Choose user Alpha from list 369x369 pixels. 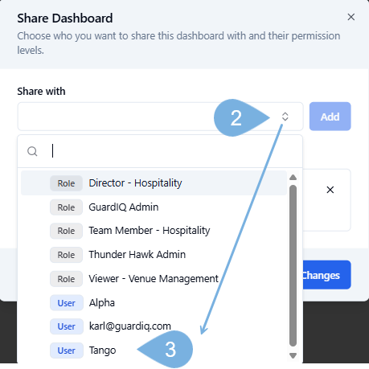154,303
